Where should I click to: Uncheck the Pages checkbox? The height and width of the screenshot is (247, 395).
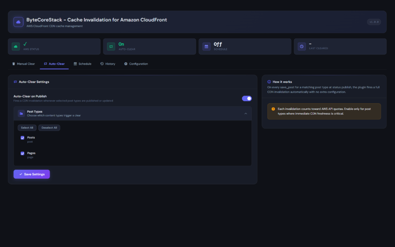tap(23, 153)
